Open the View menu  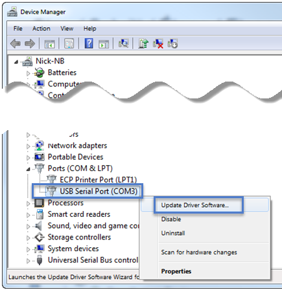pyautogui.click(x=67, y=28)
